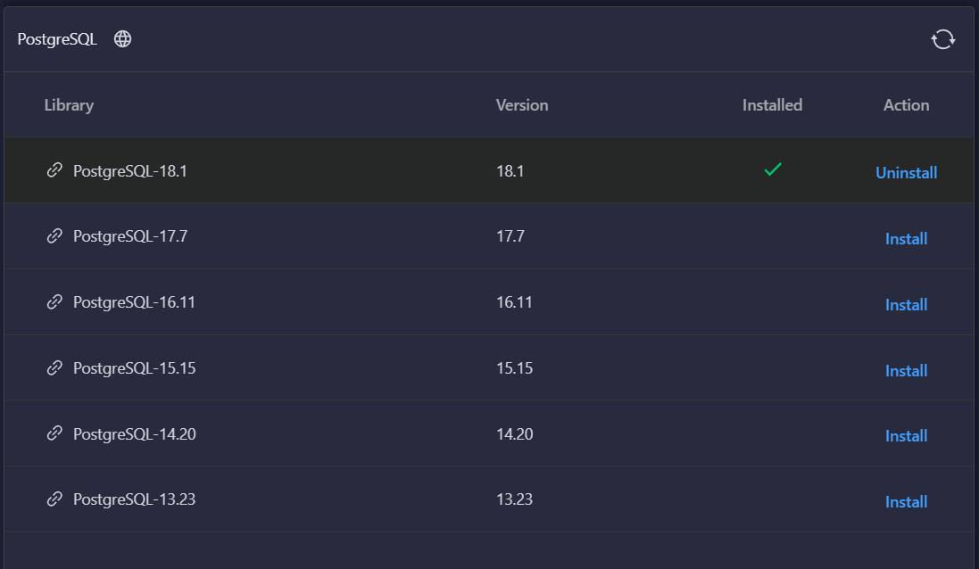This screenshot has width=979, height=569.
Task: Click the globe icon next to PostgreSQL
Action: point(123,39)
